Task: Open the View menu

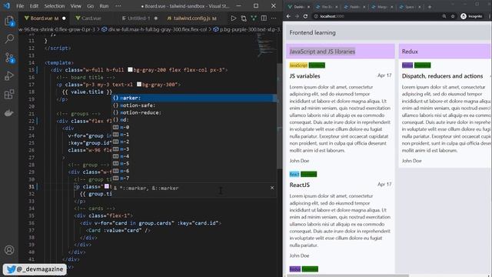Action: point(75,6)
